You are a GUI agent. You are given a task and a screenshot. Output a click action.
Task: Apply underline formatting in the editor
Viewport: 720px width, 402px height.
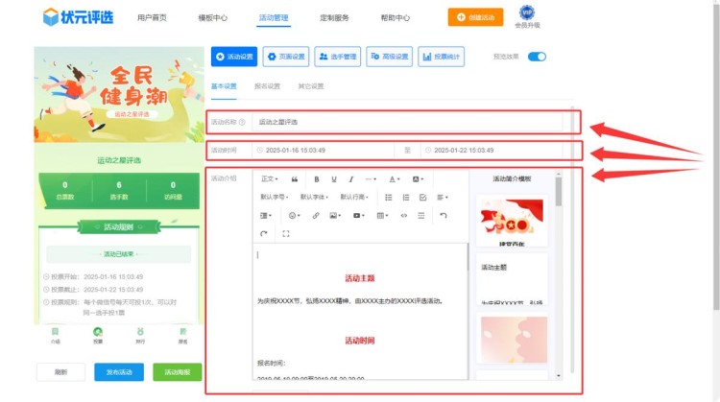[334, 179]
